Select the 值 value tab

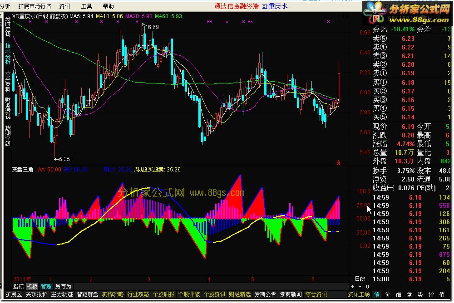(442, 294)
